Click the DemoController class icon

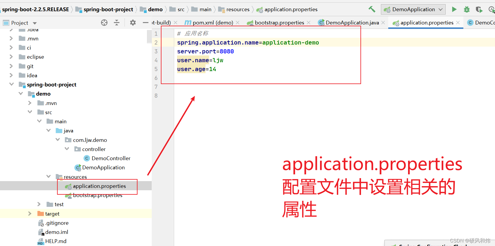[x=87, y=158]
